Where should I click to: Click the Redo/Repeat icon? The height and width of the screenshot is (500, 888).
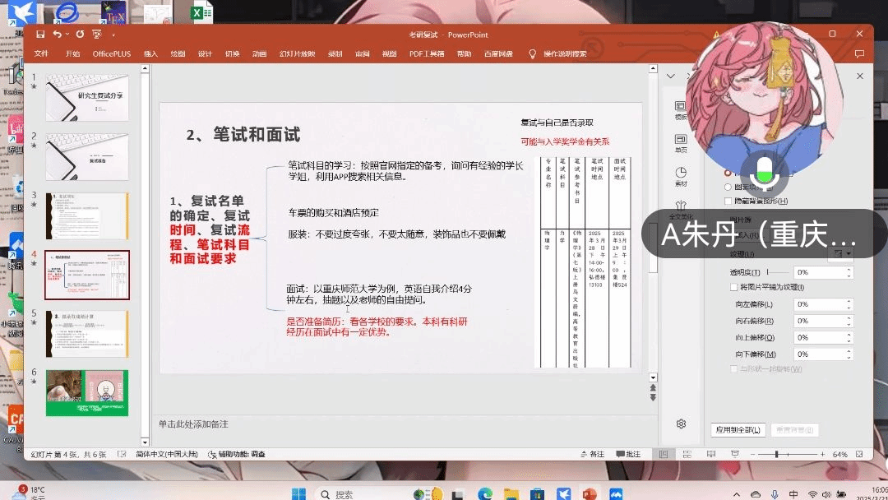click(80, 35)
